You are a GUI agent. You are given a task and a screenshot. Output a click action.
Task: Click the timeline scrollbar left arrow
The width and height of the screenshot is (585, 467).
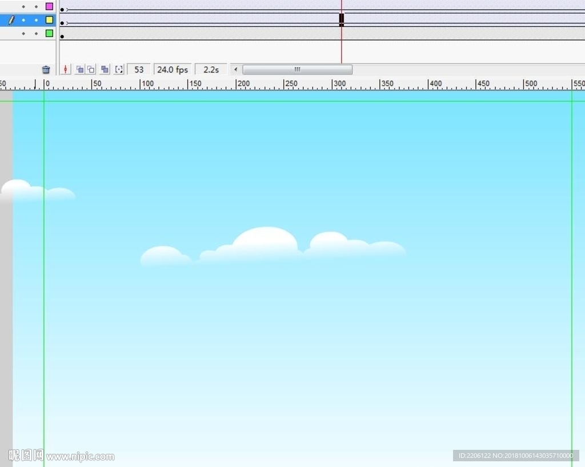coord(235,69)
